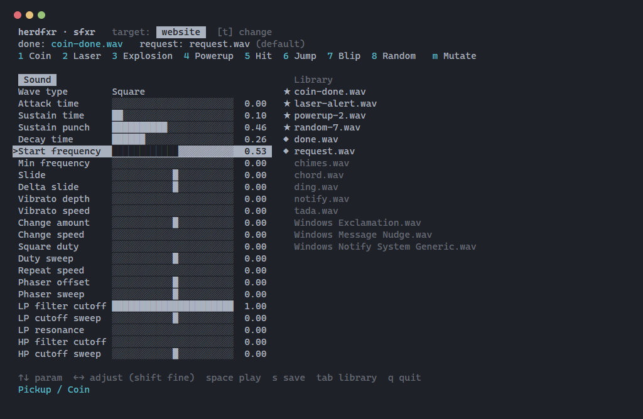643x419 pixels.
Task: Adjust the Sustain time slider
Action: (x=173, y=115)
